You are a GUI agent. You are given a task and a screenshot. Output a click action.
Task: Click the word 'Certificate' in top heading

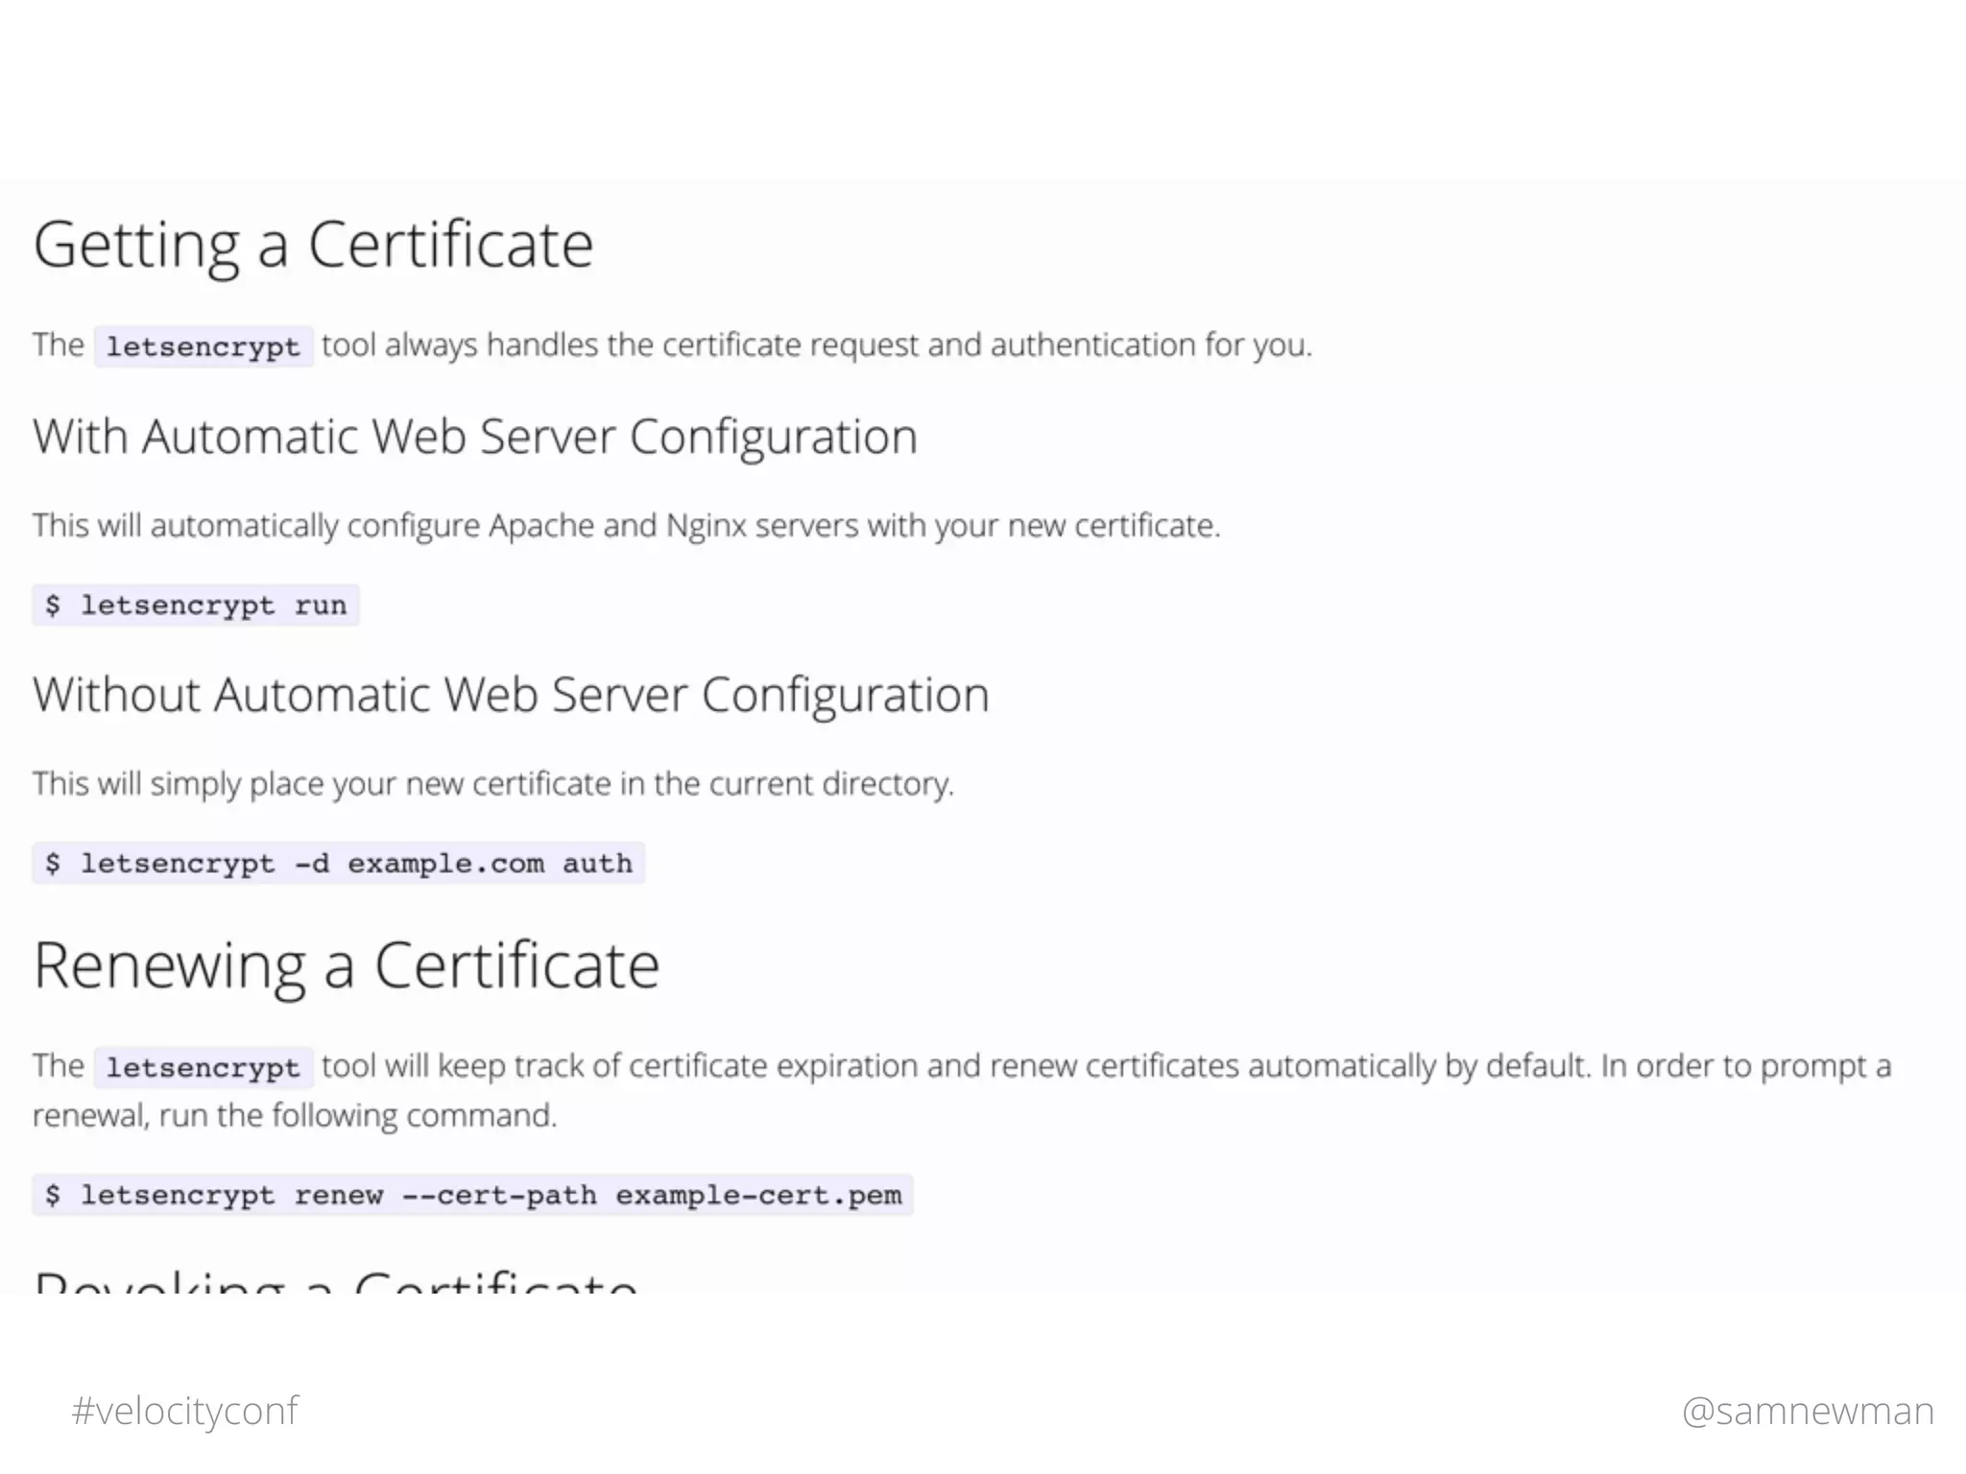[450, 245]
